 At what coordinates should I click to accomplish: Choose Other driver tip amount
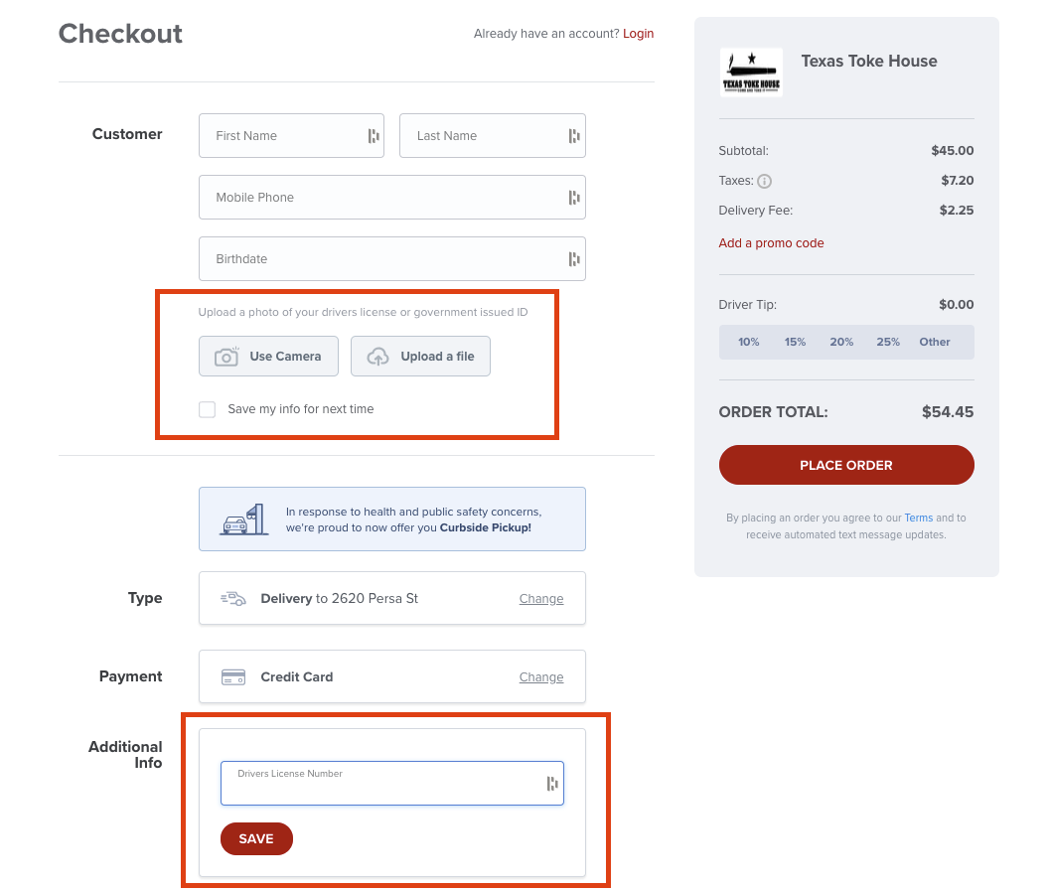coord(934,343)
